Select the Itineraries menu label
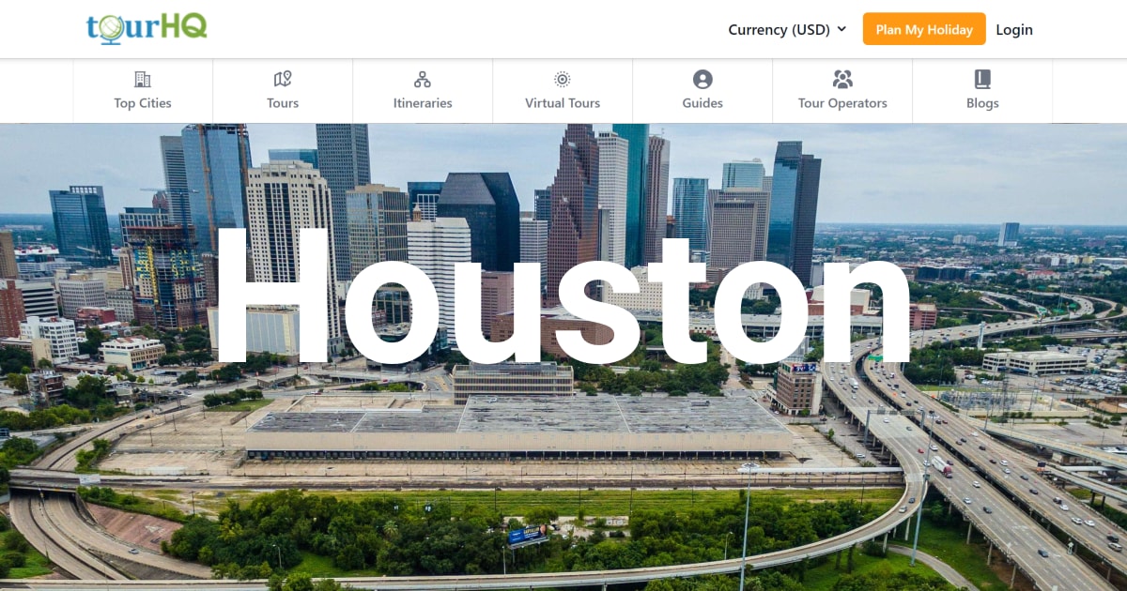The height and width of the screenshot is (591, 1127). (423, 103)
